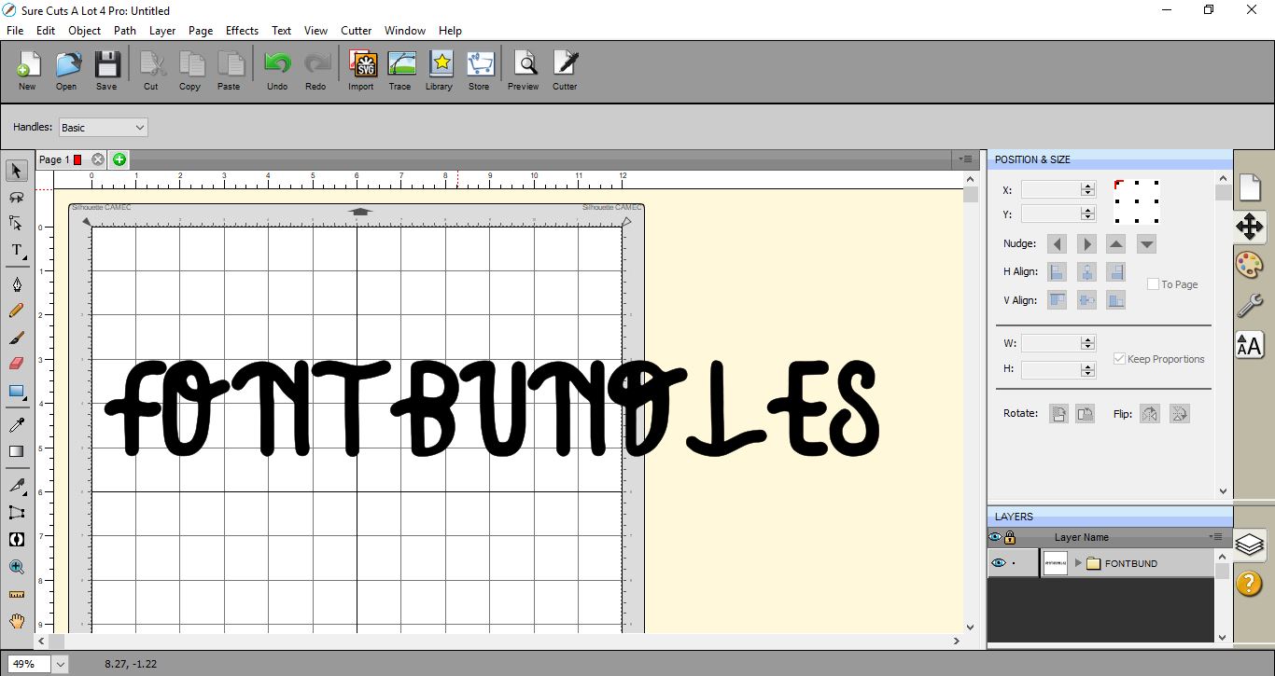
Task: Open the Object menu
Action: (85, 31)
